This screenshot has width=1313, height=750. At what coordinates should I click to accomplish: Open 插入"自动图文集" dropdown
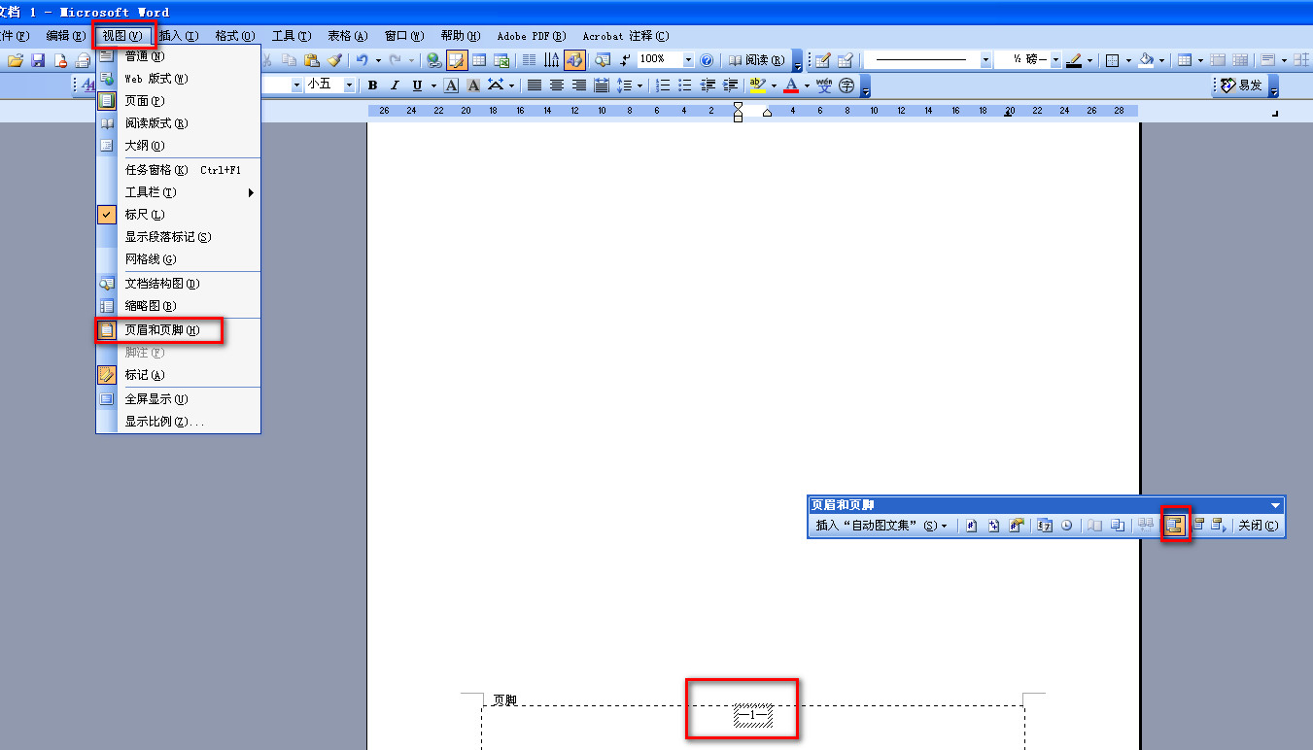coord(881,526)
